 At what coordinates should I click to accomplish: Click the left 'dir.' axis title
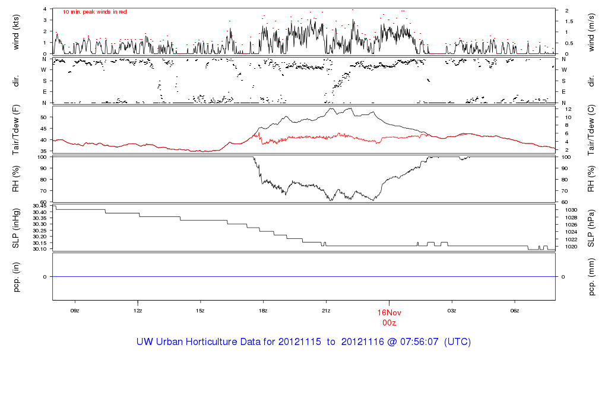point(16,81)
